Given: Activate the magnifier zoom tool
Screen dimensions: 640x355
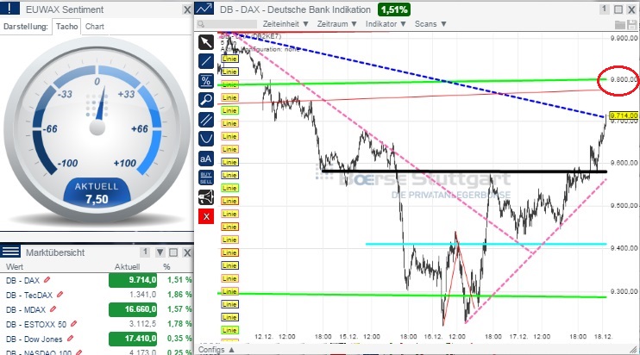Looking at the screenshot, I should 206,100.
